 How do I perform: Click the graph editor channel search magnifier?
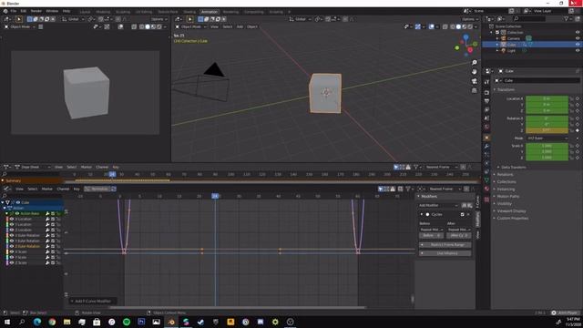[5, 196]
